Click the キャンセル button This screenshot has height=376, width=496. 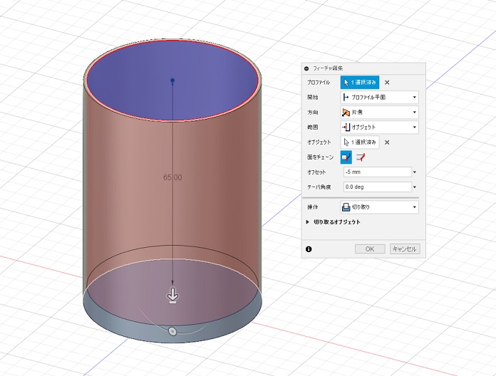(x=405, y=249)
